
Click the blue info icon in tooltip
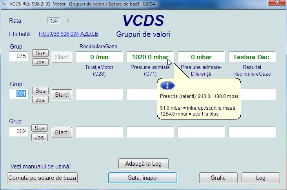coord(167,85)
